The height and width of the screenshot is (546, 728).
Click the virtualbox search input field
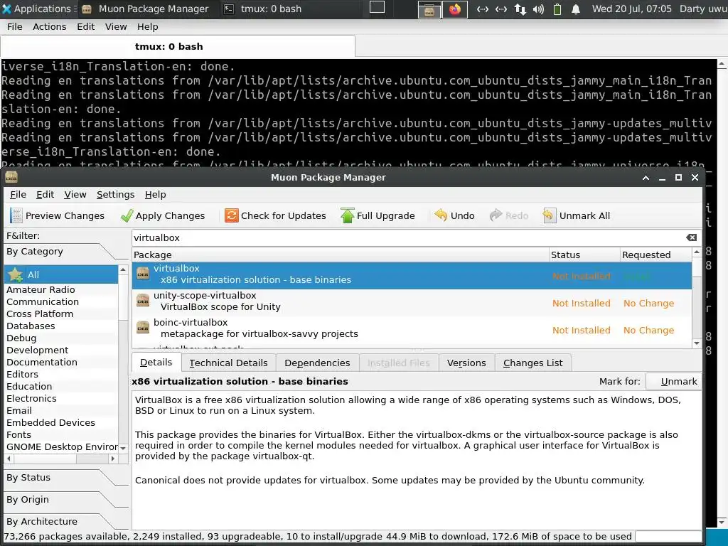click(x=409, y=237)
